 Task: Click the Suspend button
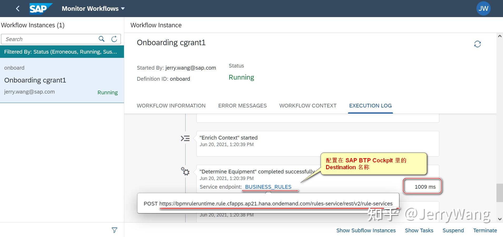453,230
